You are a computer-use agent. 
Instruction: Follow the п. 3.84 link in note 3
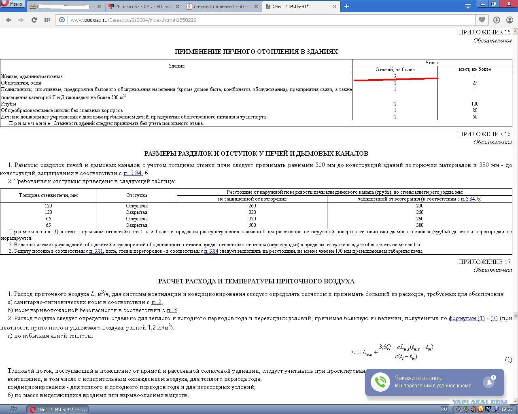click(x=211, y=251)
